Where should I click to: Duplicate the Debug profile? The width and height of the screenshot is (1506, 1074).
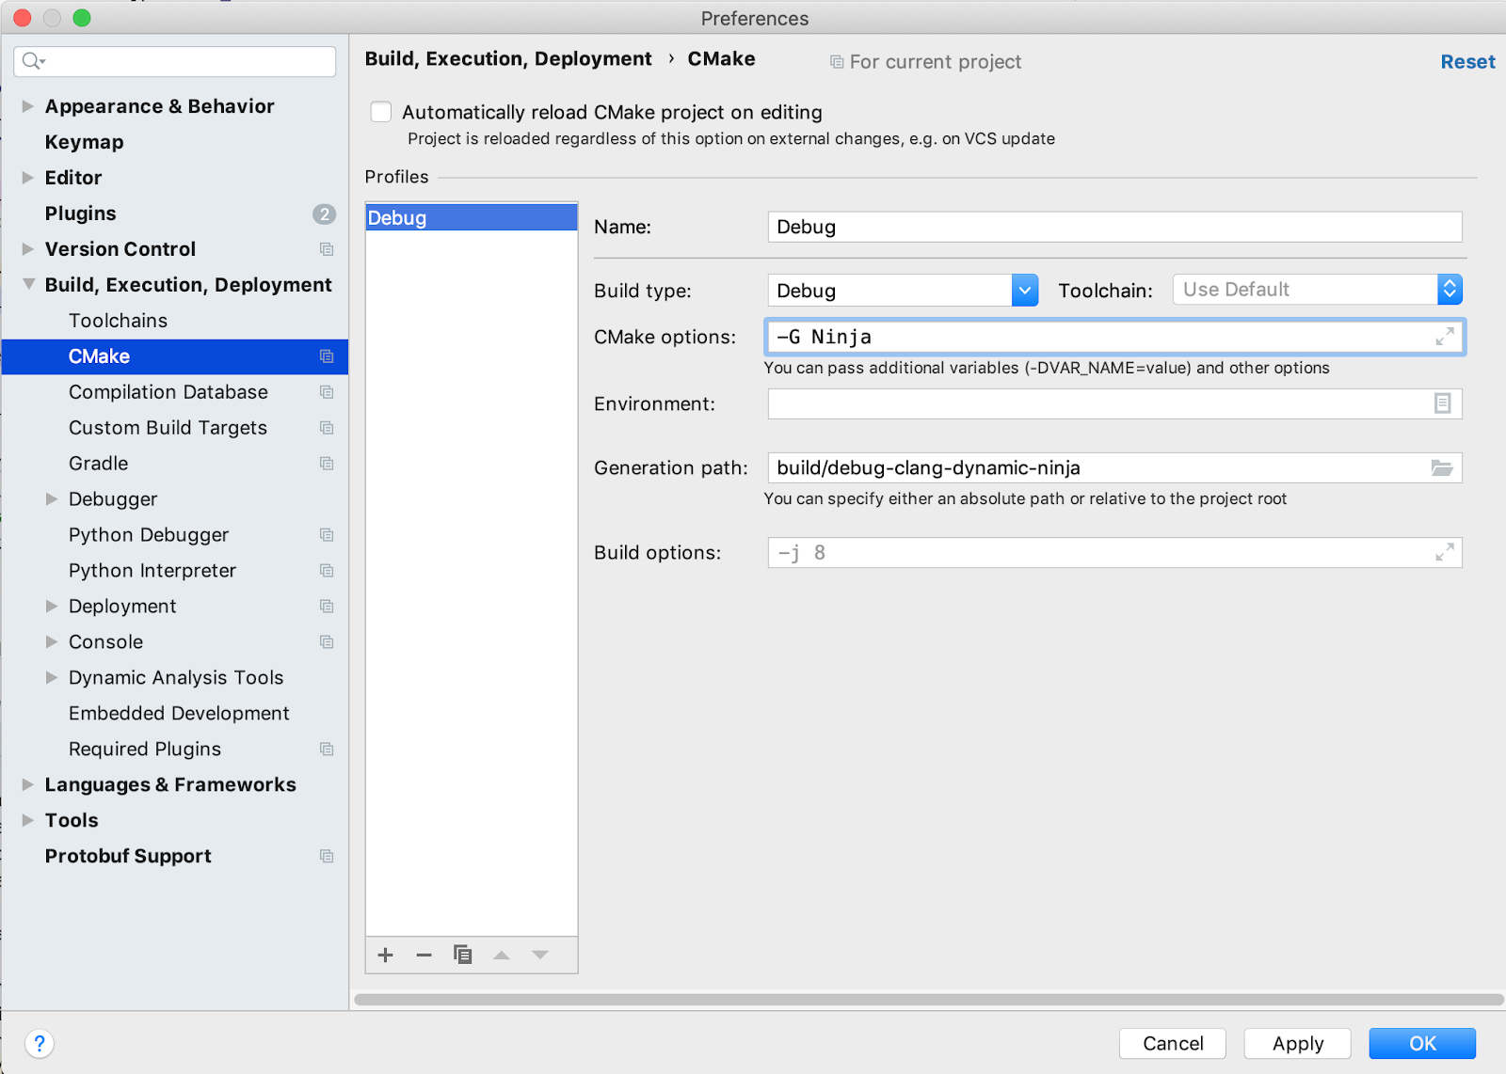point(462,955)
